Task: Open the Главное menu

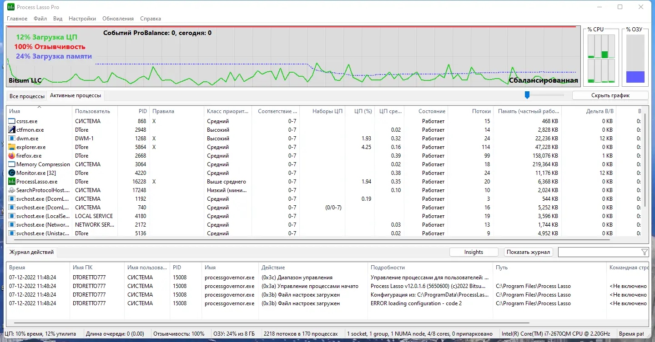Action: 17,19
